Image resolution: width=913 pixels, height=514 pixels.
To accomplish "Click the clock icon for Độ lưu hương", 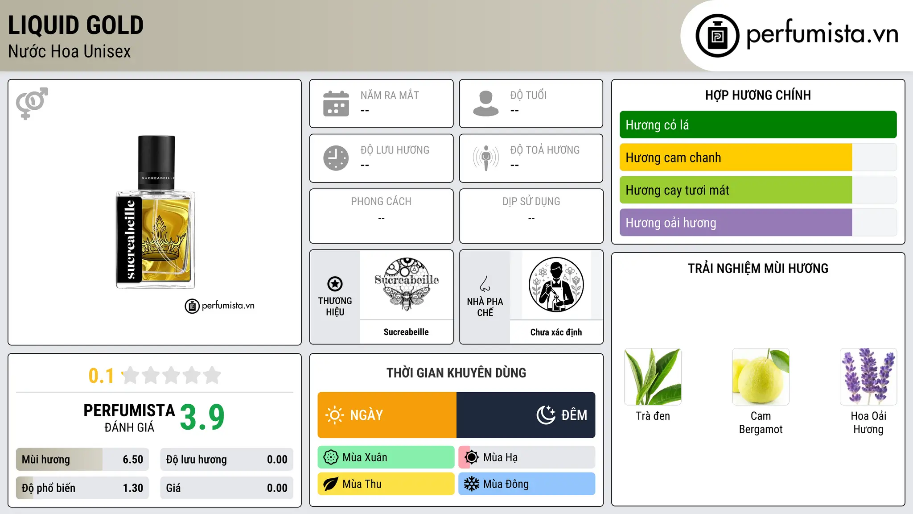I will (336, 158).
